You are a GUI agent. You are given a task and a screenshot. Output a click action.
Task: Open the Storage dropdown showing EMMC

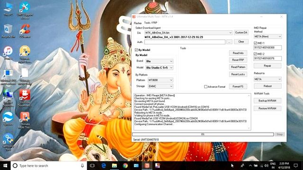(160, 86)
